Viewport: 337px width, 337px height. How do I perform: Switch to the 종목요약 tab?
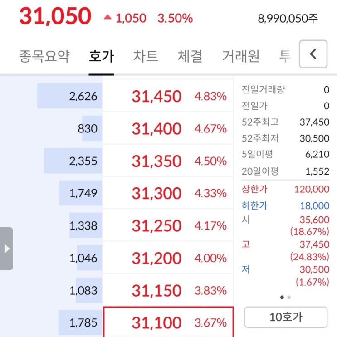(44, 56)
